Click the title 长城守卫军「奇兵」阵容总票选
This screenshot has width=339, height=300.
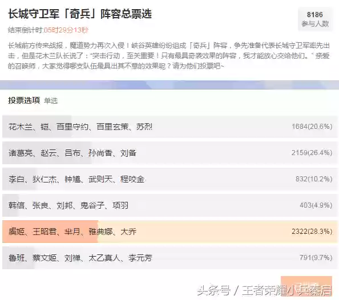80,14
